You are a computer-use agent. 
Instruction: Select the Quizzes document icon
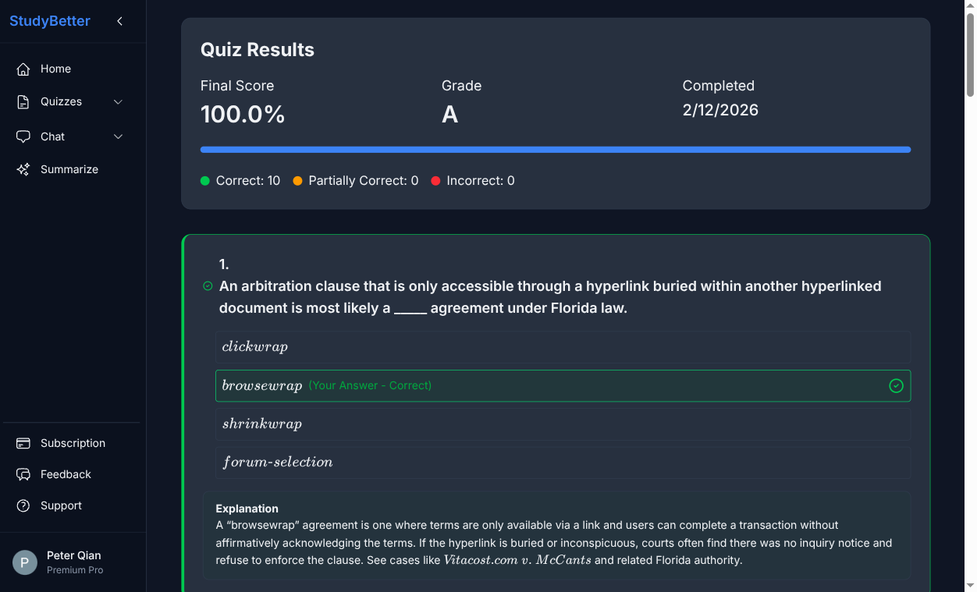(x=23, y=101)
